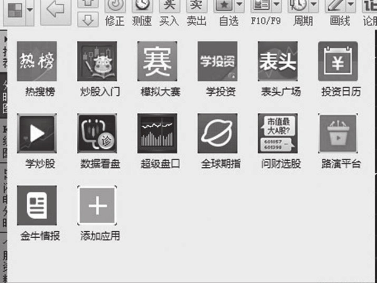
Task: Launch the 路演平台 app
Action: [x=338, y=133]
